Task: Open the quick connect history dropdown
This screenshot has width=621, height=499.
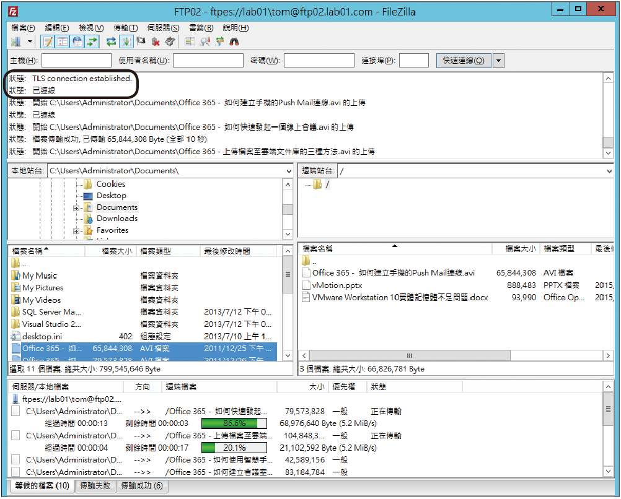Action: point(499,61)
